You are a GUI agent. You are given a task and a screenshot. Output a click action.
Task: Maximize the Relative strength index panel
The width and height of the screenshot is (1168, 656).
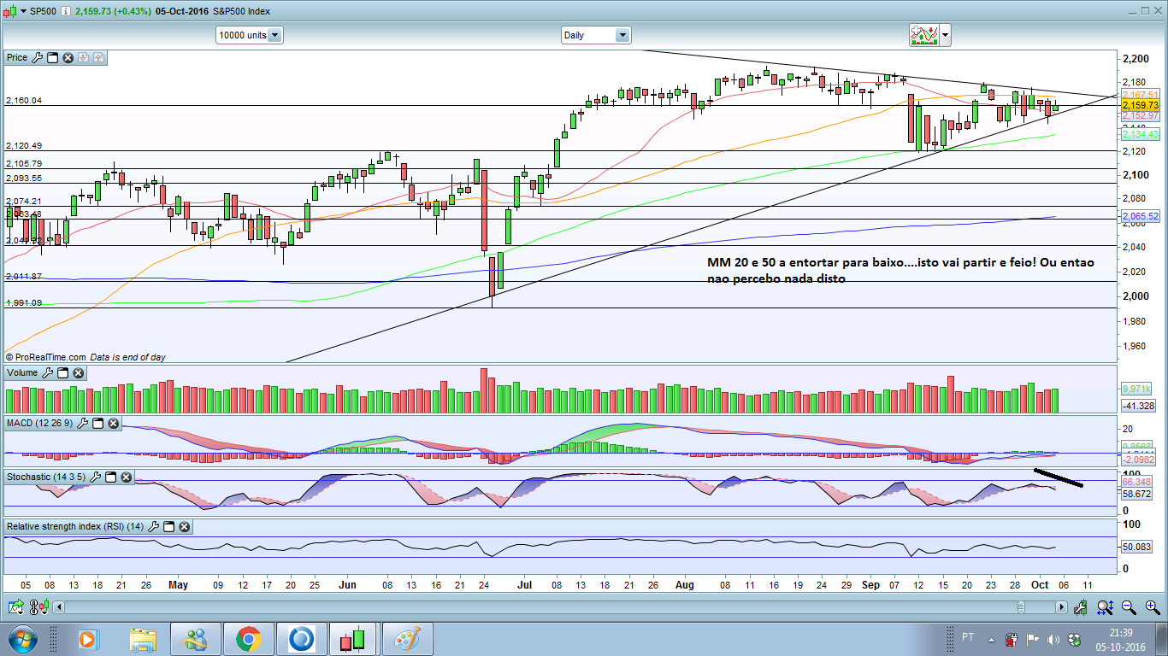168,527
